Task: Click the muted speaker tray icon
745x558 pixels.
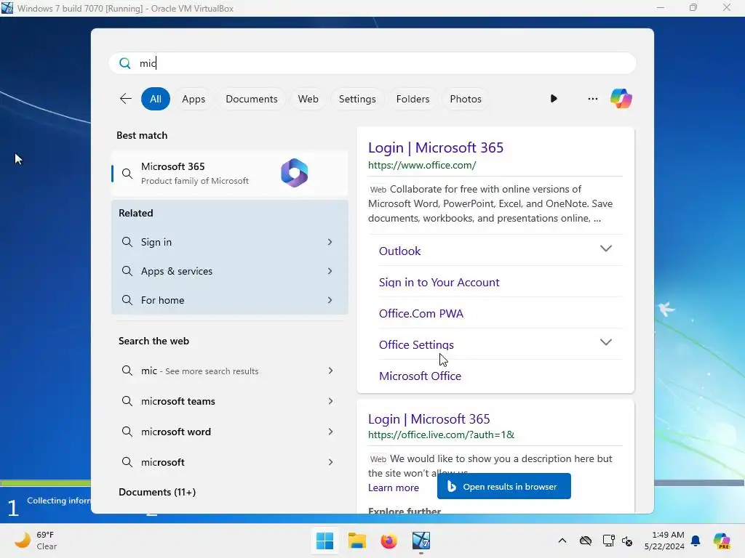Action: click(x=627, y=541)
